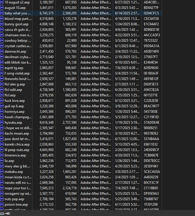The image size is (195, 216).
Task: Click the file icon beside nuts pep.aep
Action: pyautogui.click(x=2, y=199)
